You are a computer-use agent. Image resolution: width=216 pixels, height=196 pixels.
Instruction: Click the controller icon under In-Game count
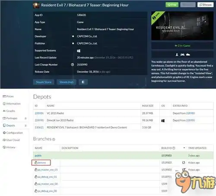182,55
